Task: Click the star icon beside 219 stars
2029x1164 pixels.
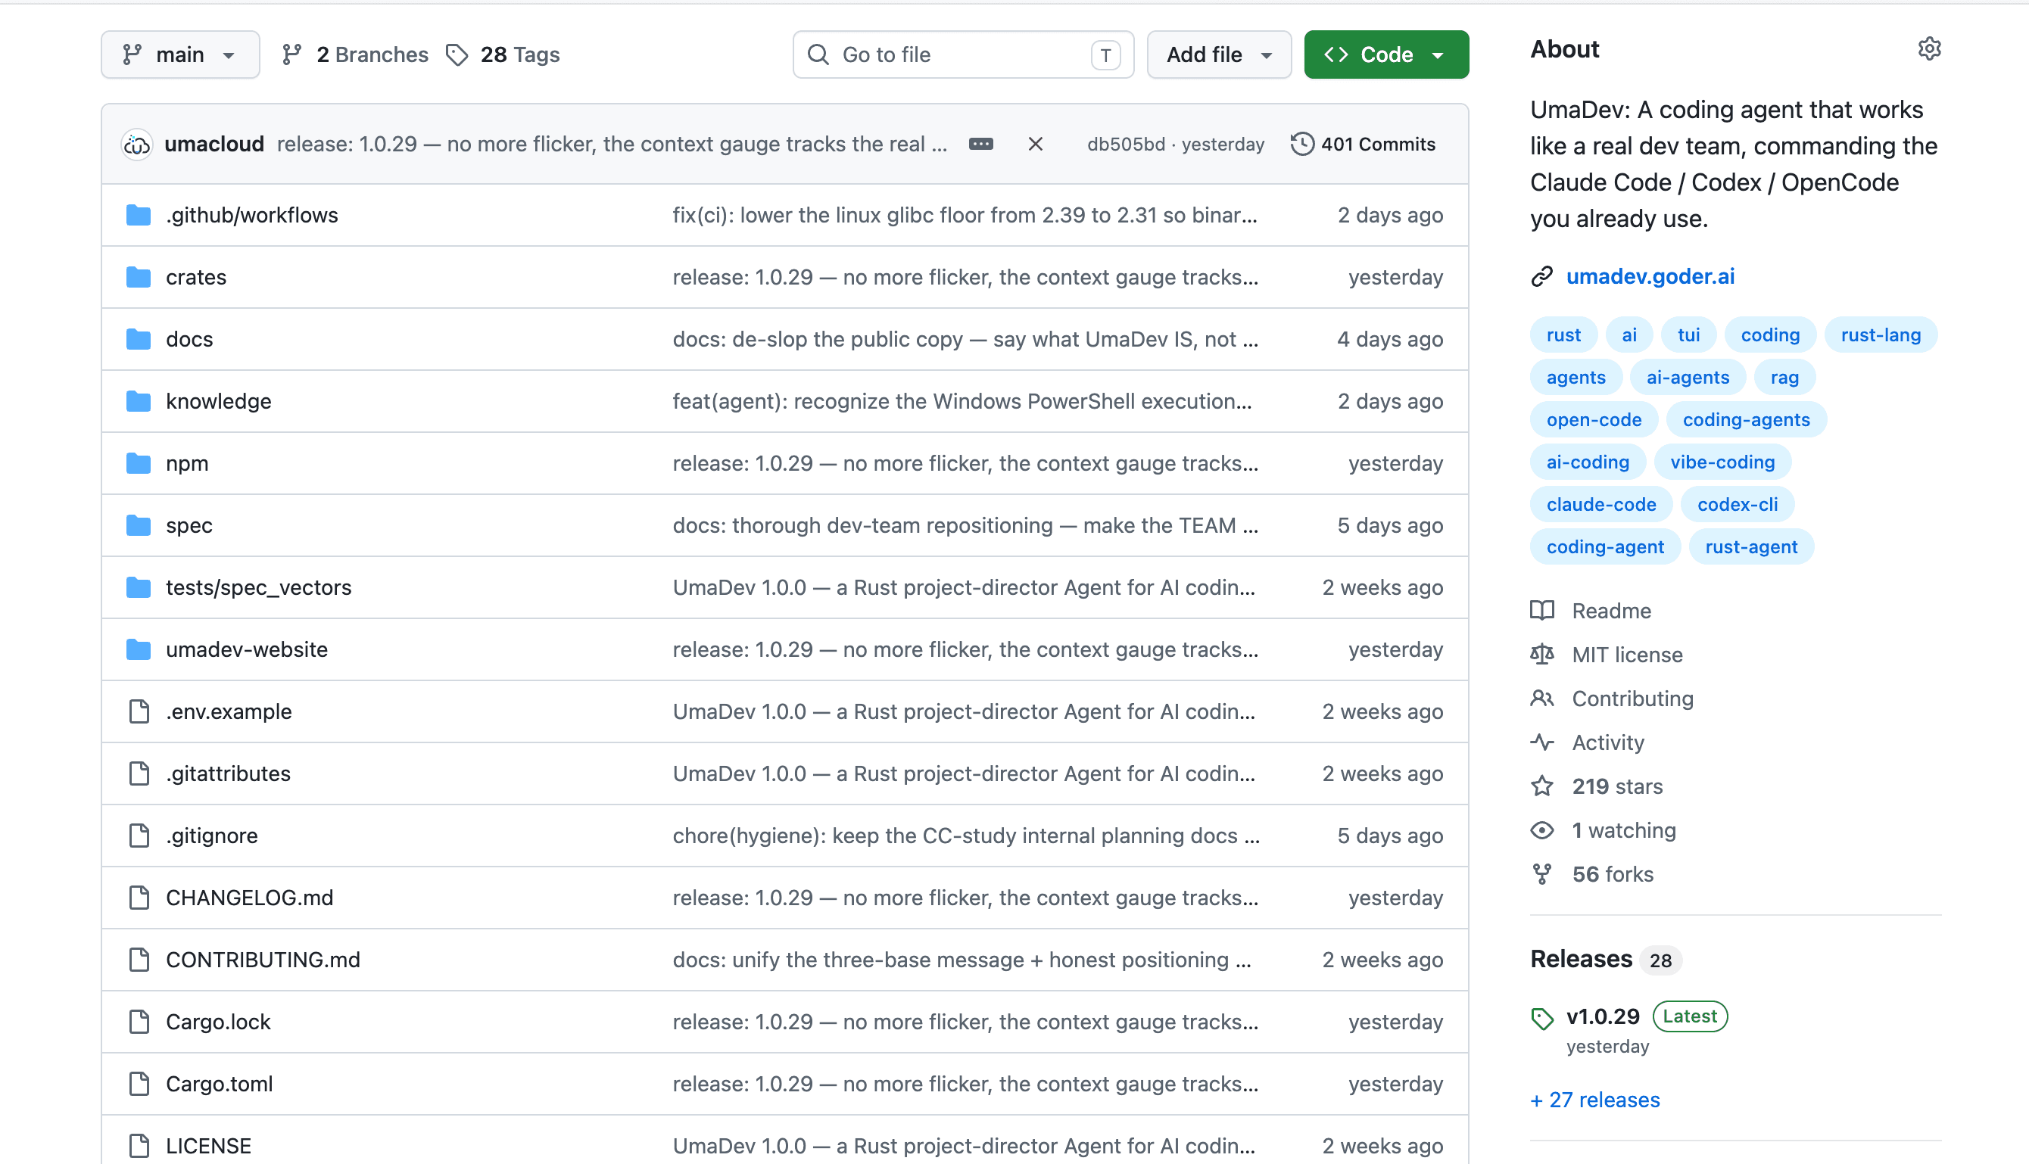Action: [x=1541, y=786]
